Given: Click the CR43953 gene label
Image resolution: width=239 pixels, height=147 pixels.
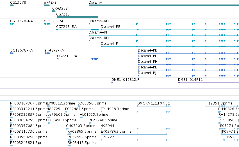Looking at the screenshot, I should coord(60,8).
